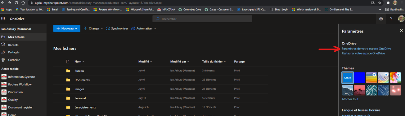The height and width of the screenshot is (116, 405).
Task: Open the settings gear icon
Action: [x=381, y=19]
